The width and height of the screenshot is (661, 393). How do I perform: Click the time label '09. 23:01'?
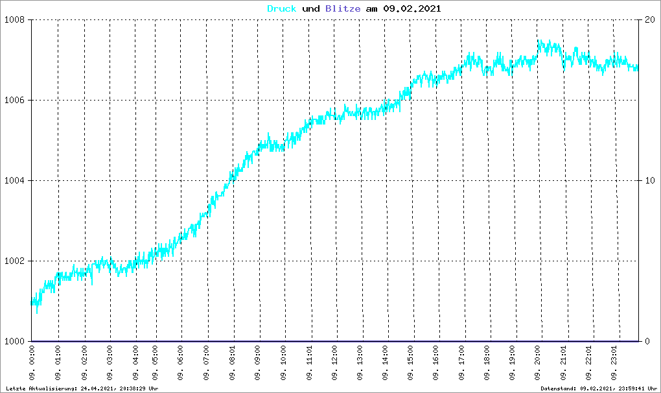pos(614,363)
